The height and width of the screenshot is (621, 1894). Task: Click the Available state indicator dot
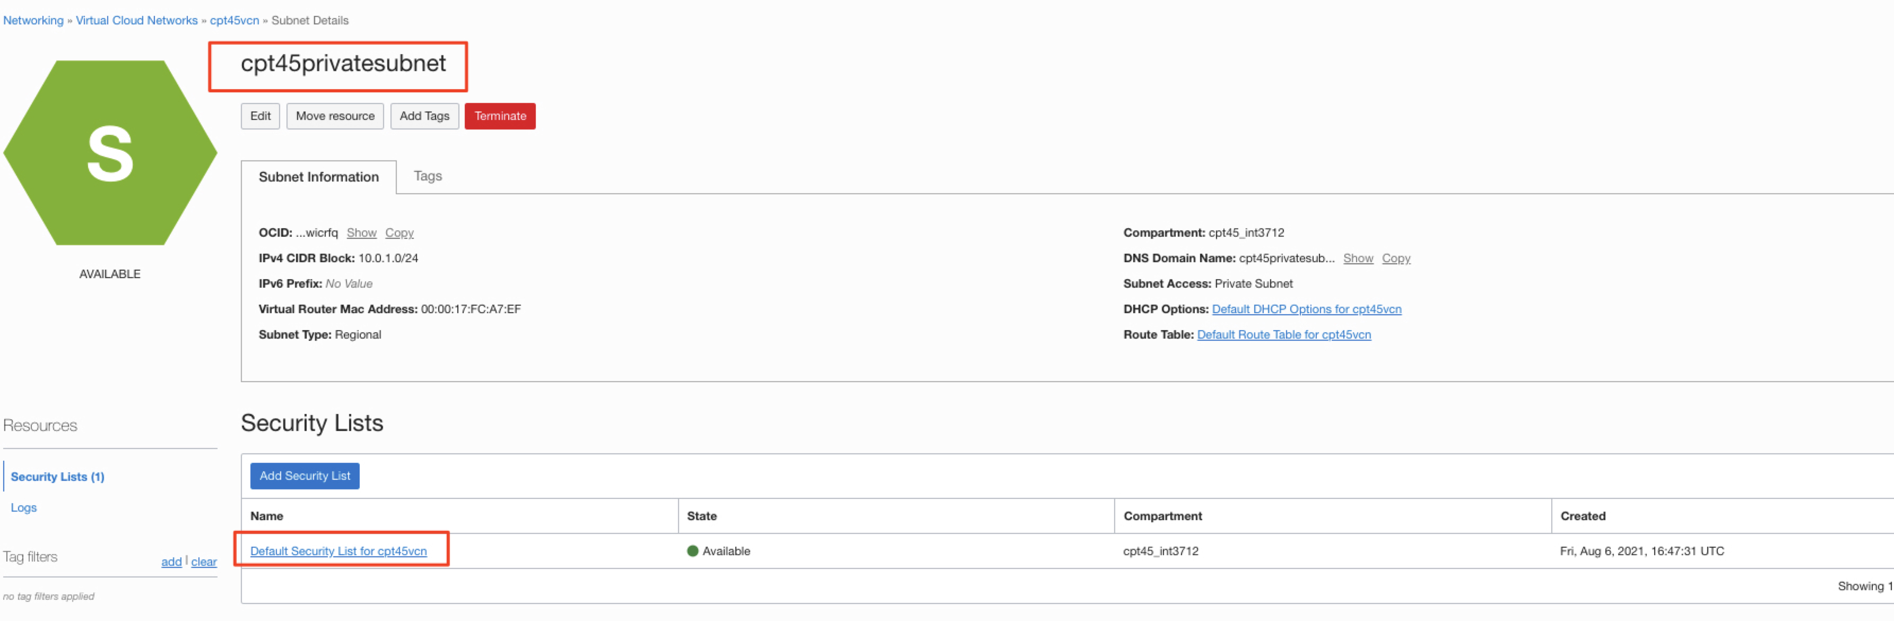click(693, 550)
